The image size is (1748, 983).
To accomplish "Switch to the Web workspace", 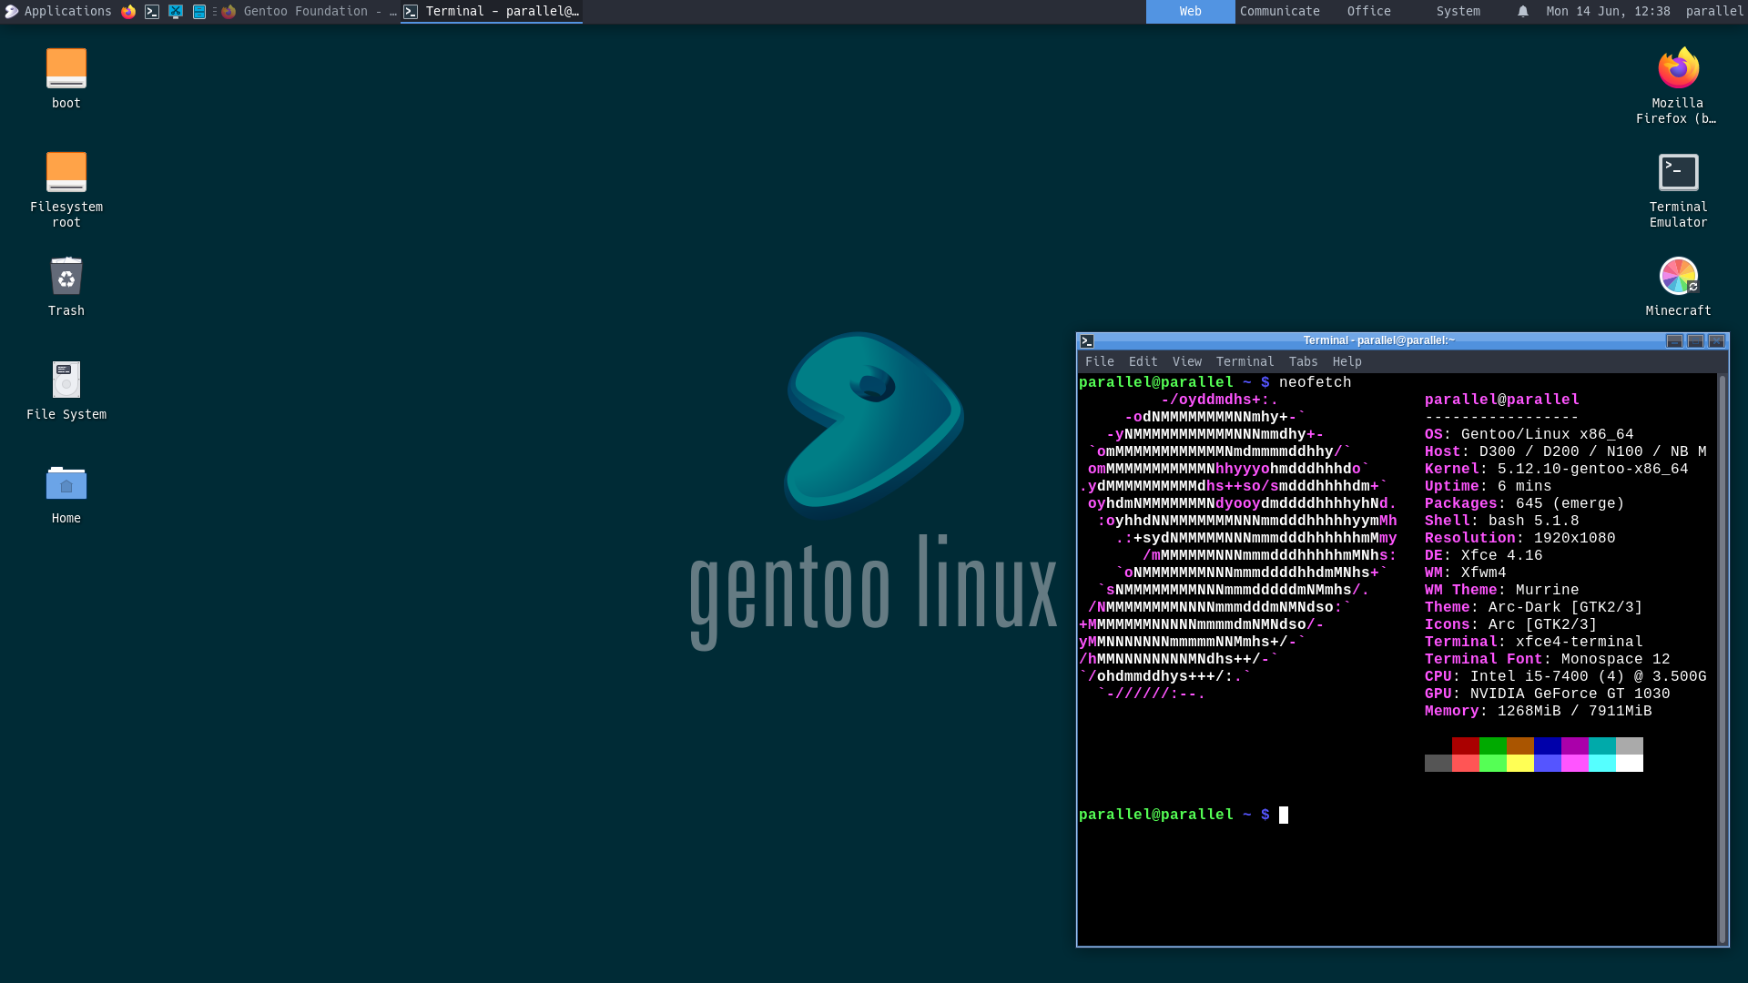I will [x=1190, y=12].
